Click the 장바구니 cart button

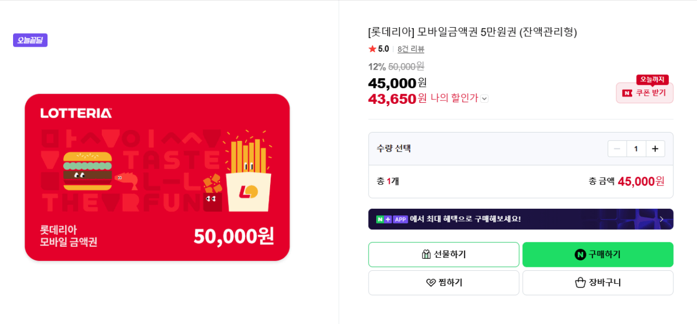pos(597,282)
